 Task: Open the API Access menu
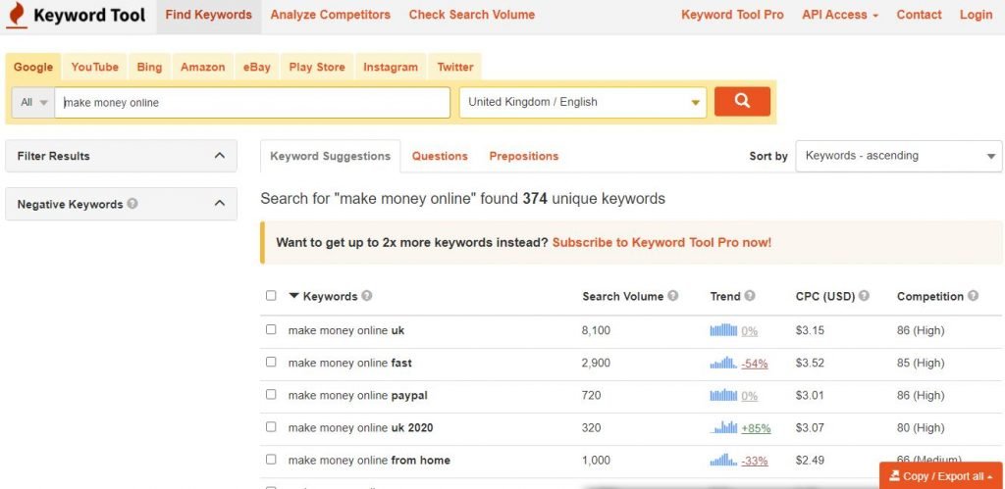(x=840, y=15)
